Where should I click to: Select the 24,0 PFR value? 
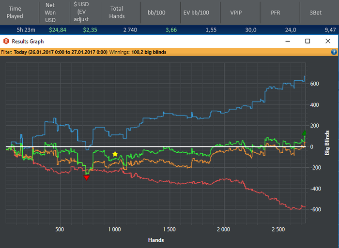tap(291, 30)
